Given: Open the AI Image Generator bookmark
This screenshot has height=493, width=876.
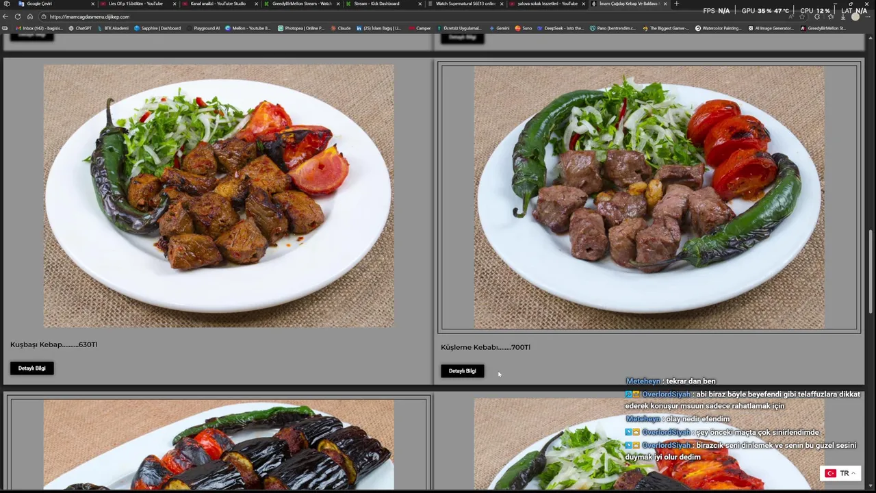Looking at the screenshot, I should [x=771, y=28].
